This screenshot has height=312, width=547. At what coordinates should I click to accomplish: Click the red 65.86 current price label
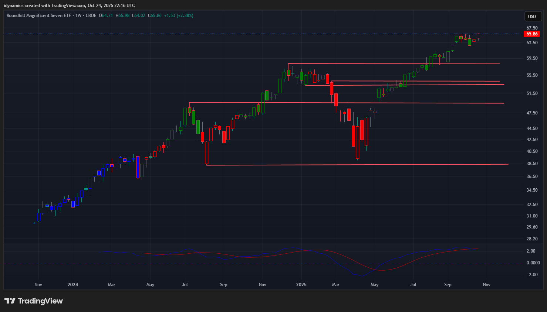531,34
